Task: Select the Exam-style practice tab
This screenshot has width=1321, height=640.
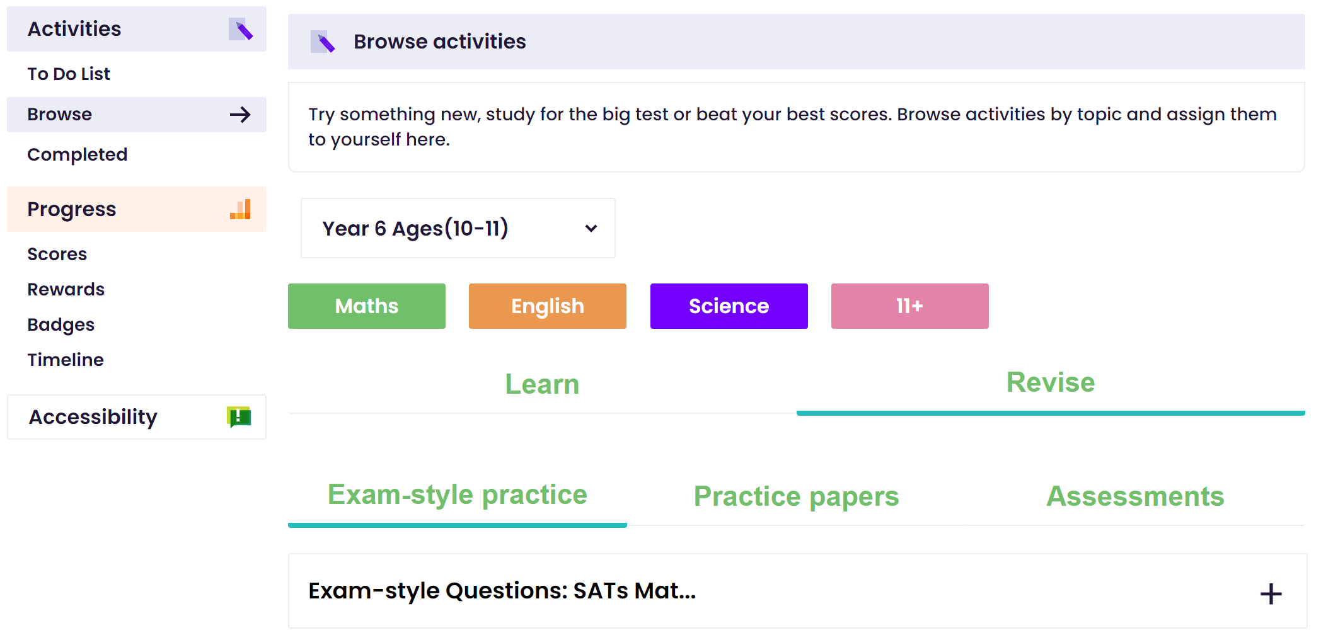Action: pyautogui.click(x=458, y=496)
